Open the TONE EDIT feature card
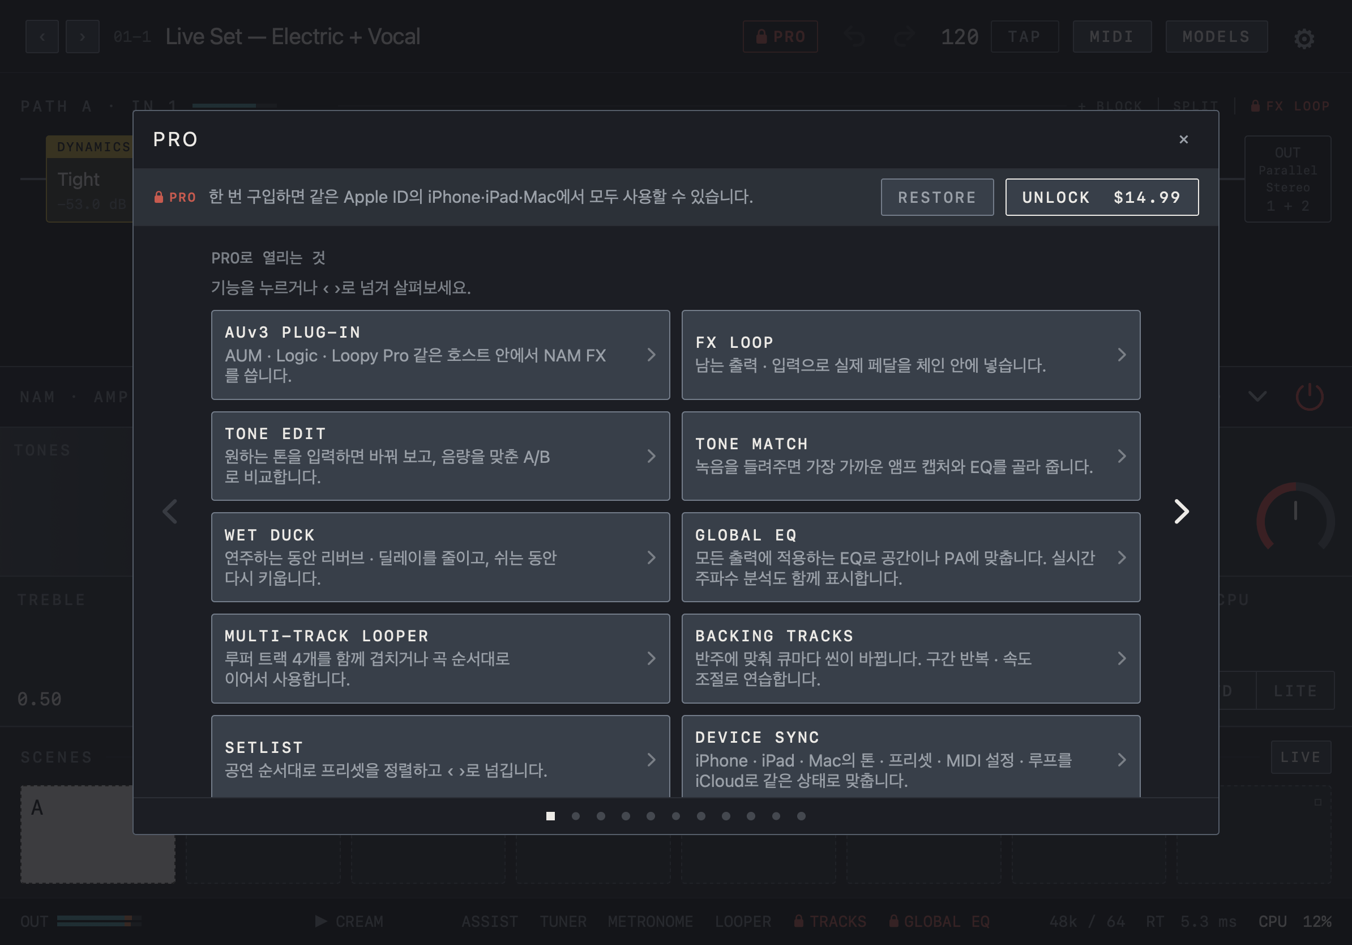 pyautogui.click(x=440, y=456)
